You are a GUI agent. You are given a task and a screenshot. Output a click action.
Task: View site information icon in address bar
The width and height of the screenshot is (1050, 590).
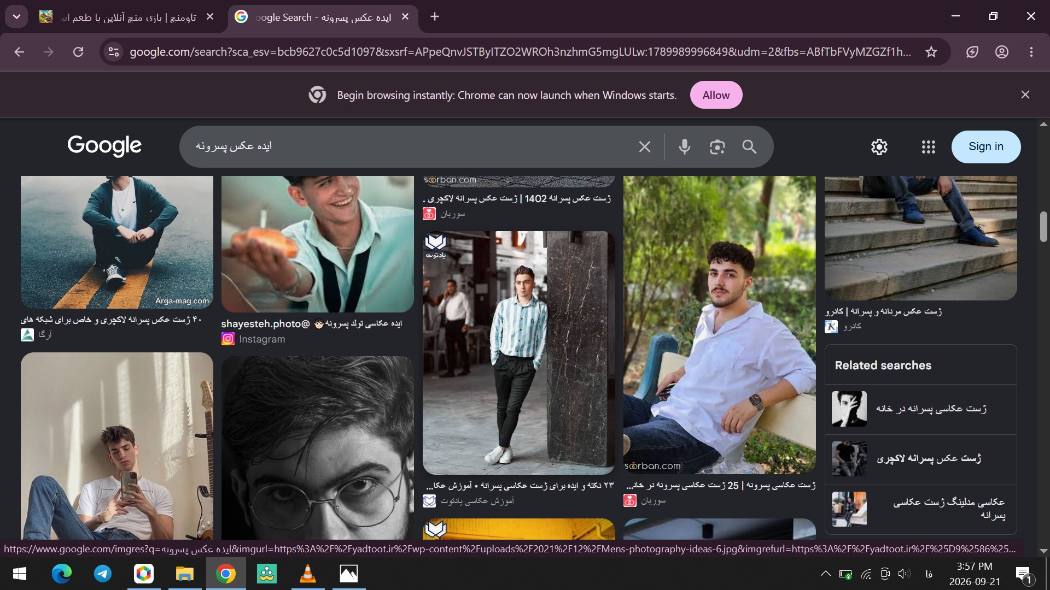click(x=114, y=52)
